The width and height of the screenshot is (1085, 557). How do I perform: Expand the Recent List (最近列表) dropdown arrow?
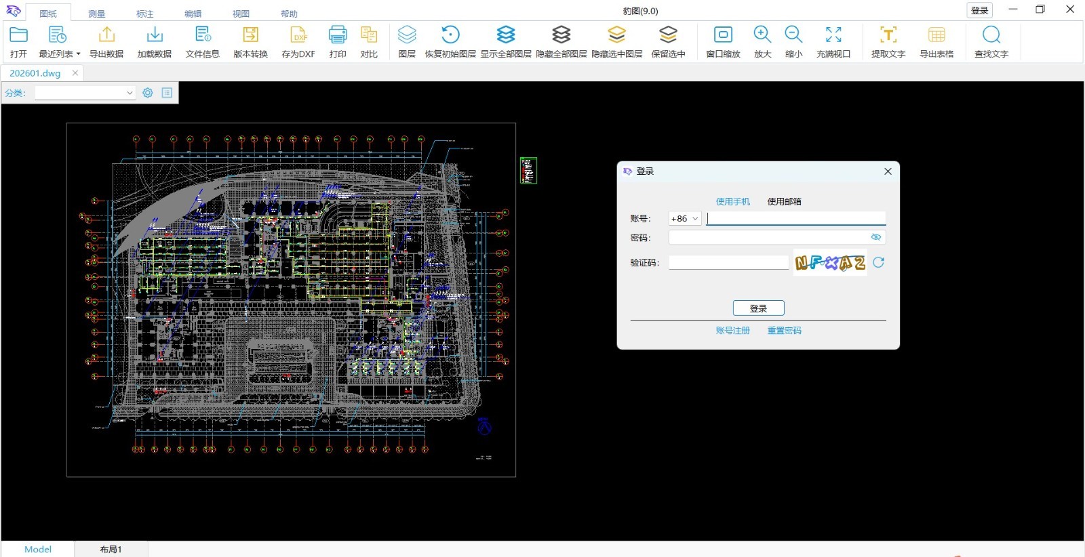point(78,54)
